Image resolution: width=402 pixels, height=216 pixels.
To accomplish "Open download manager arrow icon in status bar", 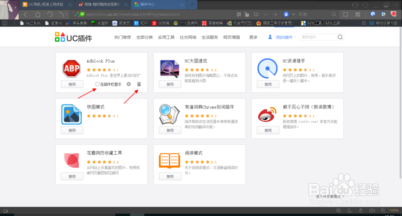I will tap(361, 211).
